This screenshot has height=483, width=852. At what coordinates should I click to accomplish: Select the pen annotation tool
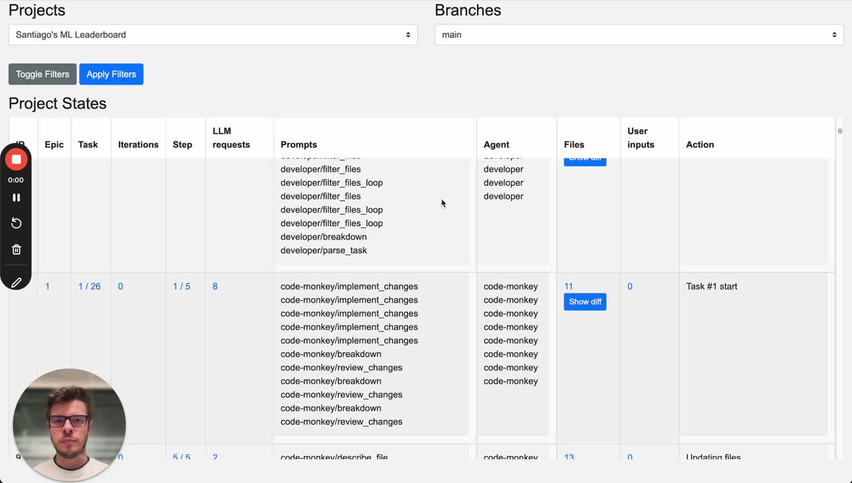(16, 282)
